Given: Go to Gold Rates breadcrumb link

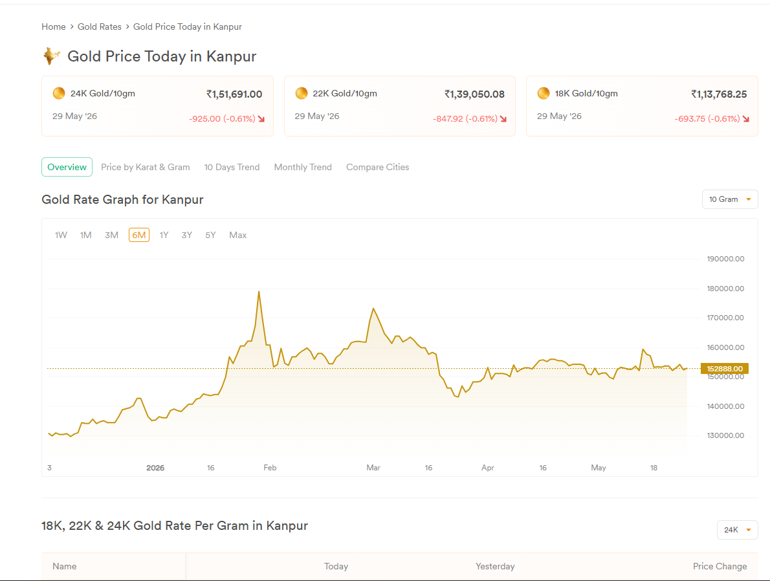Looking at the screenshot, I should tap(99, 27).
